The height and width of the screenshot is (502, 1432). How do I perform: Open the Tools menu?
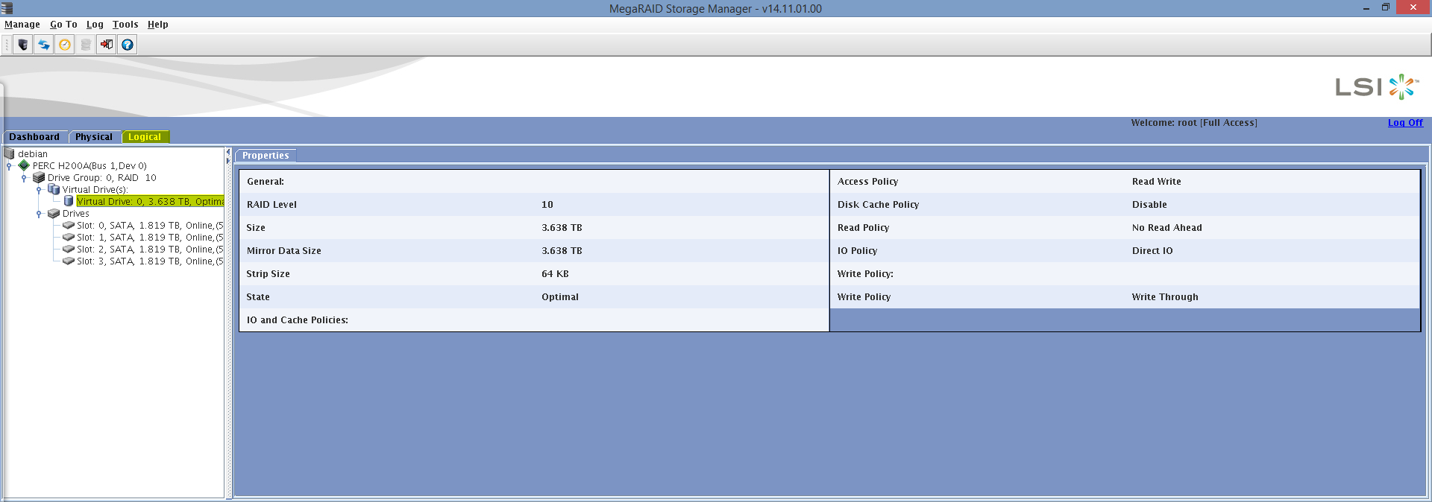125,25
